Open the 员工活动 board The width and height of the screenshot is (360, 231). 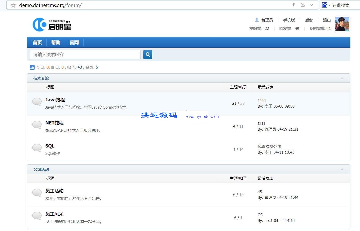point(54,191)
